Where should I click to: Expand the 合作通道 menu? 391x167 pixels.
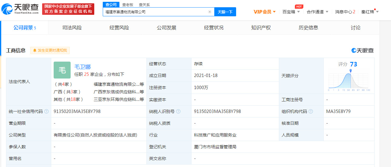(x=317, y=12)
